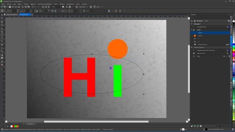Open Options with the gear icon in toolbar
Viewport: 235px width, 132px height.
pyautogui.click(x=91, y=7)
